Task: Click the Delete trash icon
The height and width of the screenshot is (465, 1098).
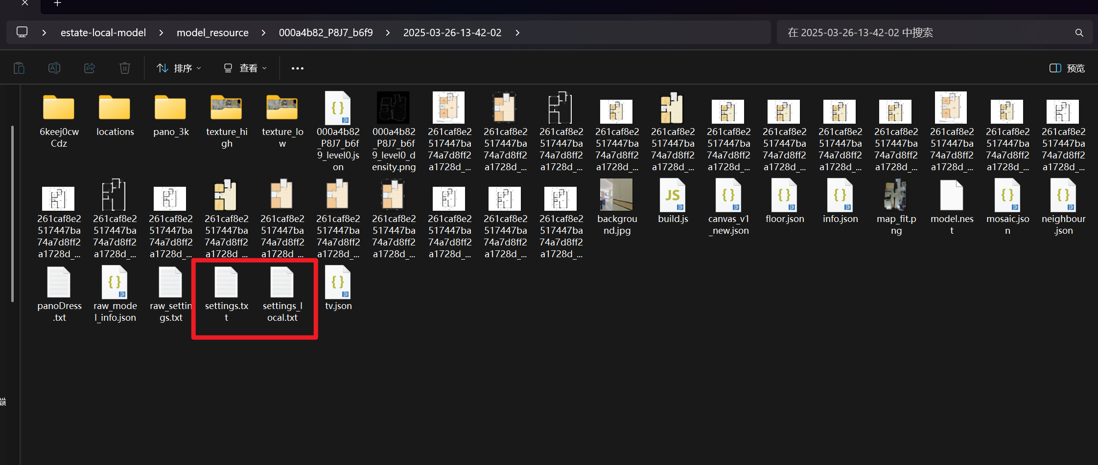Action: (125, 68)
